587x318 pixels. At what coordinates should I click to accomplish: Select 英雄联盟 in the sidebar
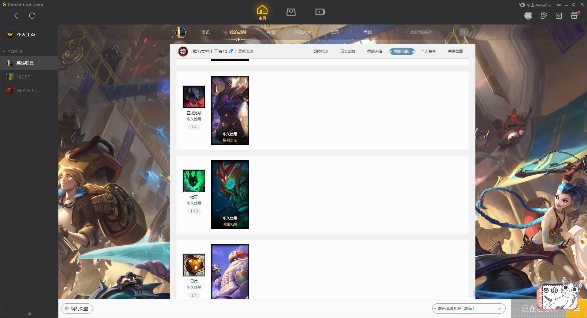[x=29, y=63]
